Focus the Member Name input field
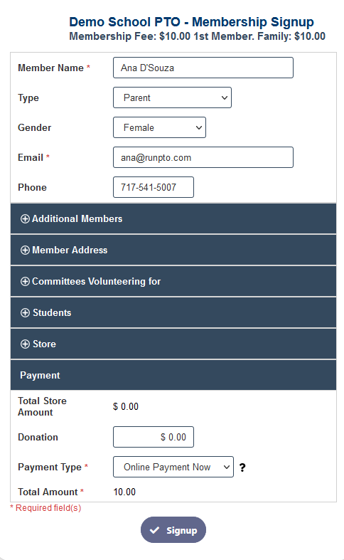Screen dimensions: 344x560 pos(203,68)
